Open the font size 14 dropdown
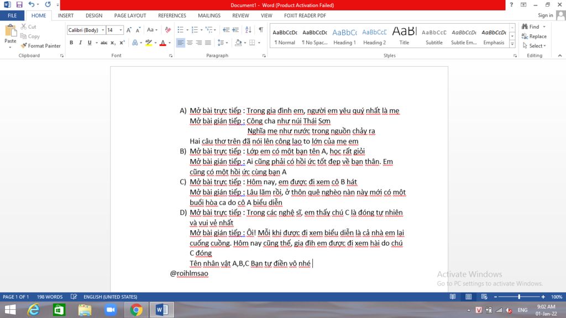Screen dimensions: 566x318 pos(120,30)
